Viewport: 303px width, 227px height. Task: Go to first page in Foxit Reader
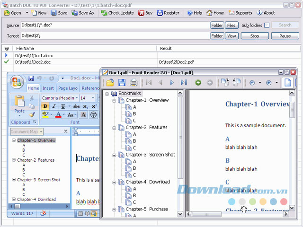(x=149, y=83)
